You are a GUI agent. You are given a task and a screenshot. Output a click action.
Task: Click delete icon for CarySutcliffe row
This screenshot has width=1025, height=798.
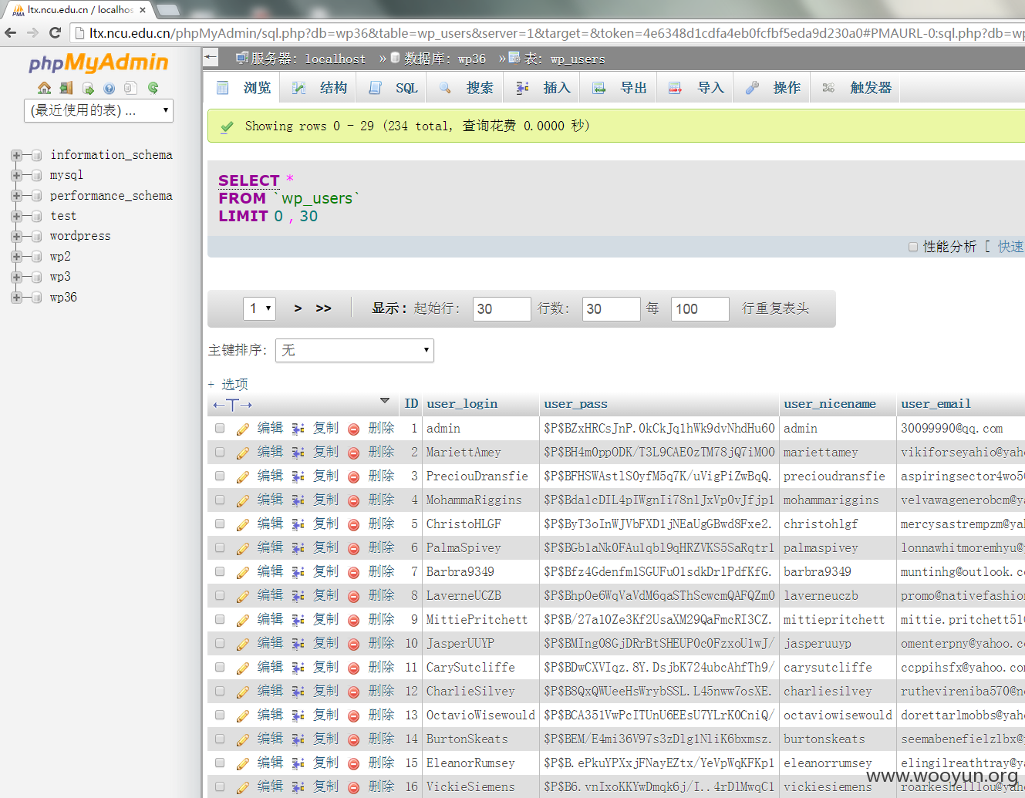coord(354,668)
